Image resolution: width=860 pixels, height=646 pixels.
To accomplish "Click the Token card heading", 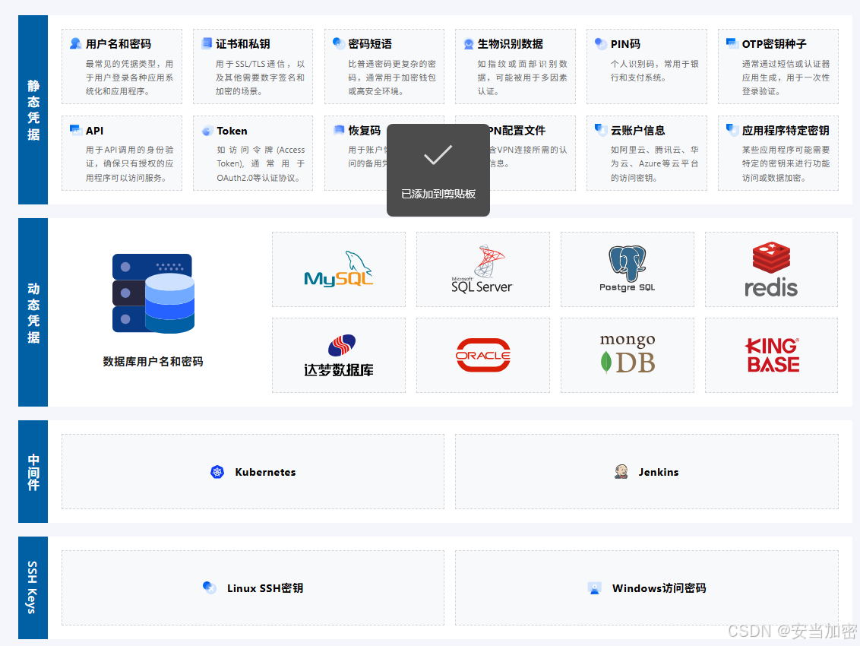I will tap(232, 131).
